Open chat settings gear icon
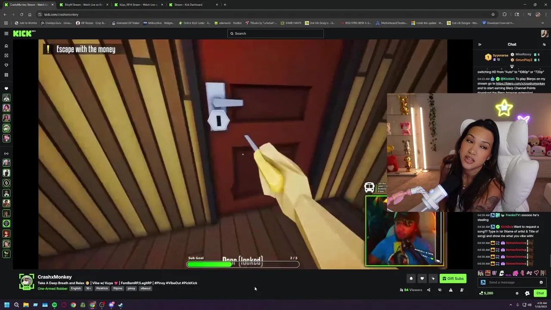 pyautogui.click(x=517, y=293)
